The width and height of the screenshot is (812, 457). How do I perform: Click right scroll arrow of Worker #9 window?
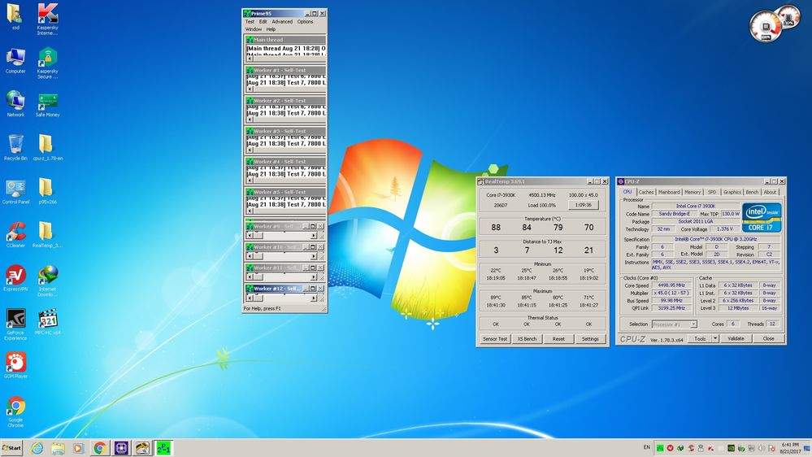tap(313, 235)
